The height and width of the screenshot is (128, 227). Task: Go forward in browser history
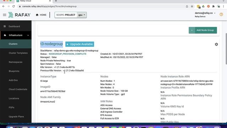coord(9,6)
